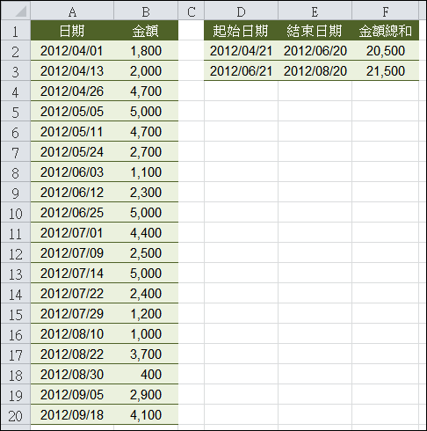
Task: Select column E header
Action: [x=315, y=11]
